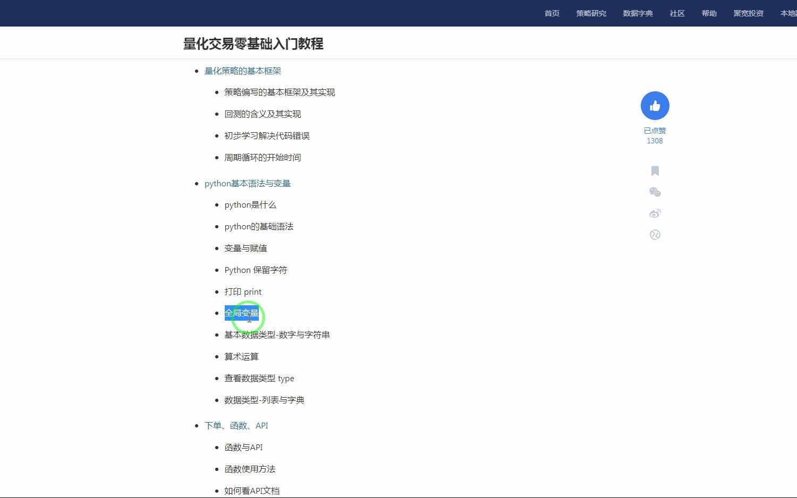Viewport: 797px width, 498px height.
Task: Click the 查看数据类型 type list entry
Action: point(259,378)
